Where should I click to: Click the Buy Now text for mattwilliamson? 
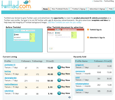(x=66, y=87)
